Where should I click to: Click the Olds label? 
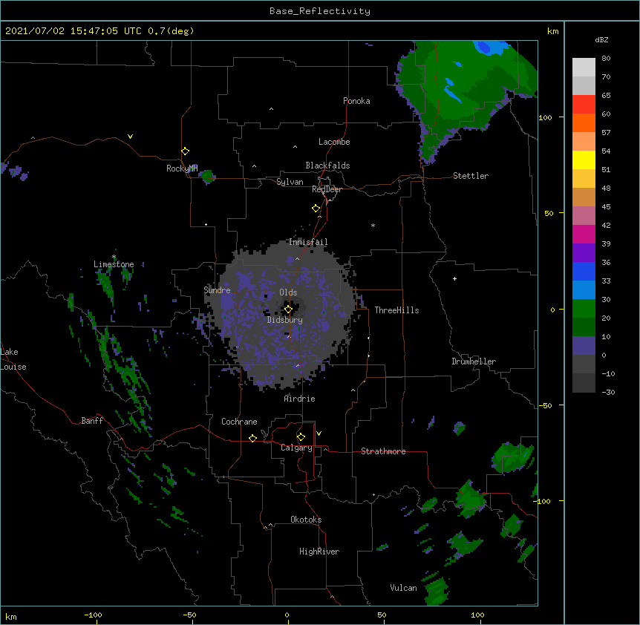click(x=288, y=292)
